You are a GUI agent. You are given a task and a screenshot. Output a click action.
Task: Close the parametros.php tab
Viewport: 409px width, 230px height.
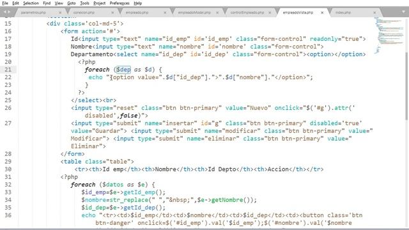(60, 13)
